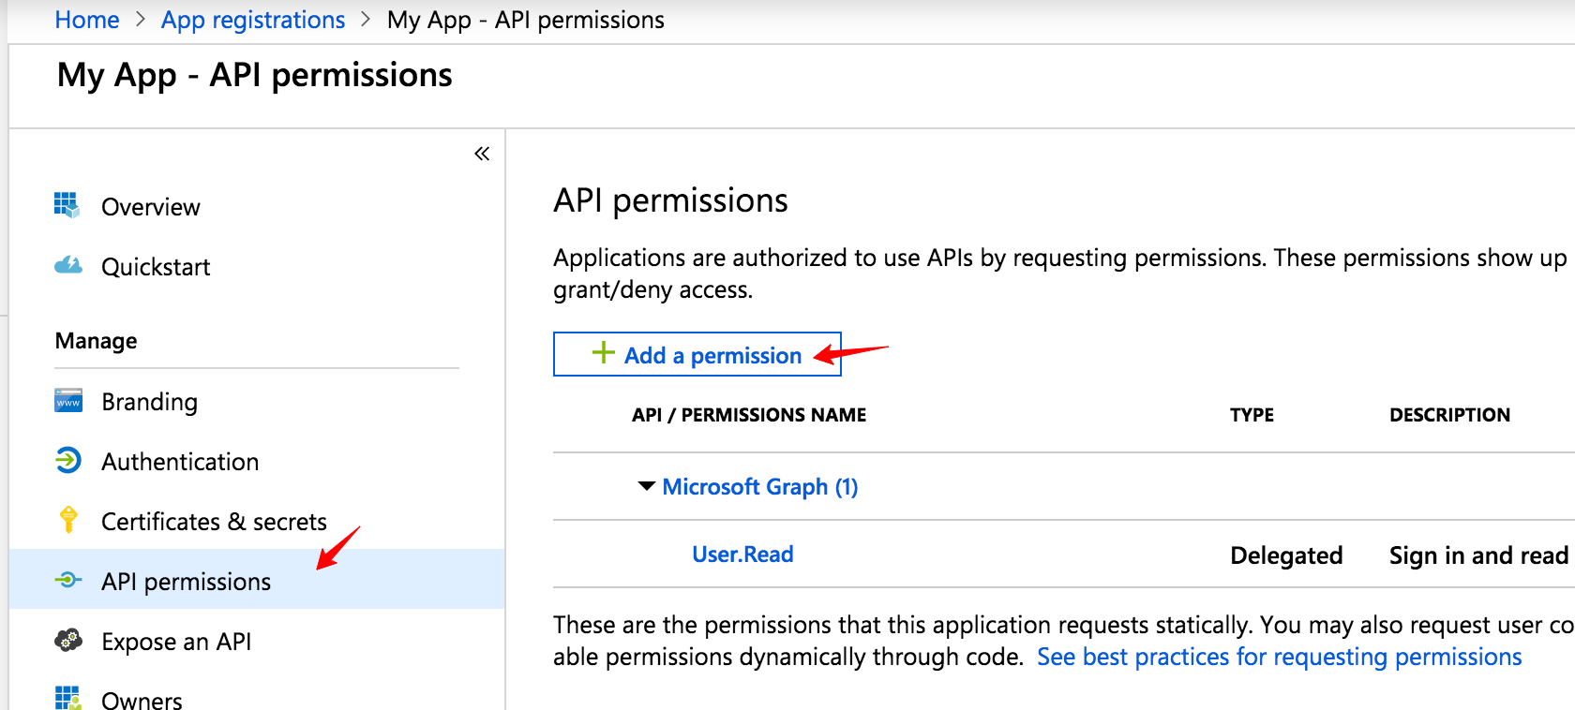Select Authentication in the Manage menu

point(180,462)
